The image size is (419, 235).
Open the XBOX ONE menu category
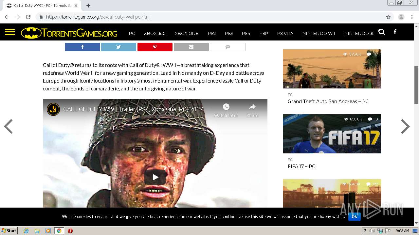pos(187,33)
